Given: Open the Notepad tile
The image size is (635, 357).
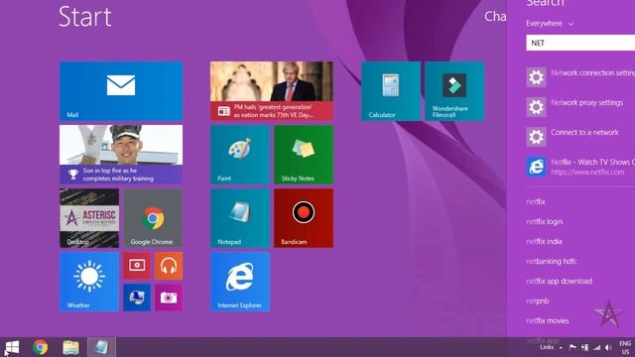Looking at the screenshot, I should click(x=240, y=218).
